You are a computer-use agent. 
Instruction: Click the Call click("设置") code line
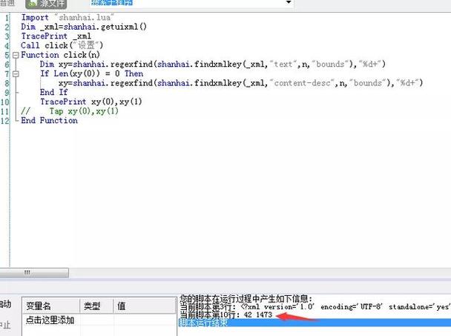click(x=62, y=45)
